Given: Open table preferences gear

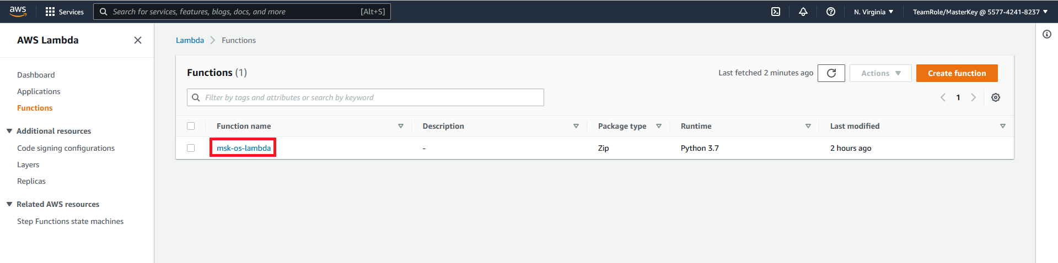Looking at the screenshot, I should point(996,97).
